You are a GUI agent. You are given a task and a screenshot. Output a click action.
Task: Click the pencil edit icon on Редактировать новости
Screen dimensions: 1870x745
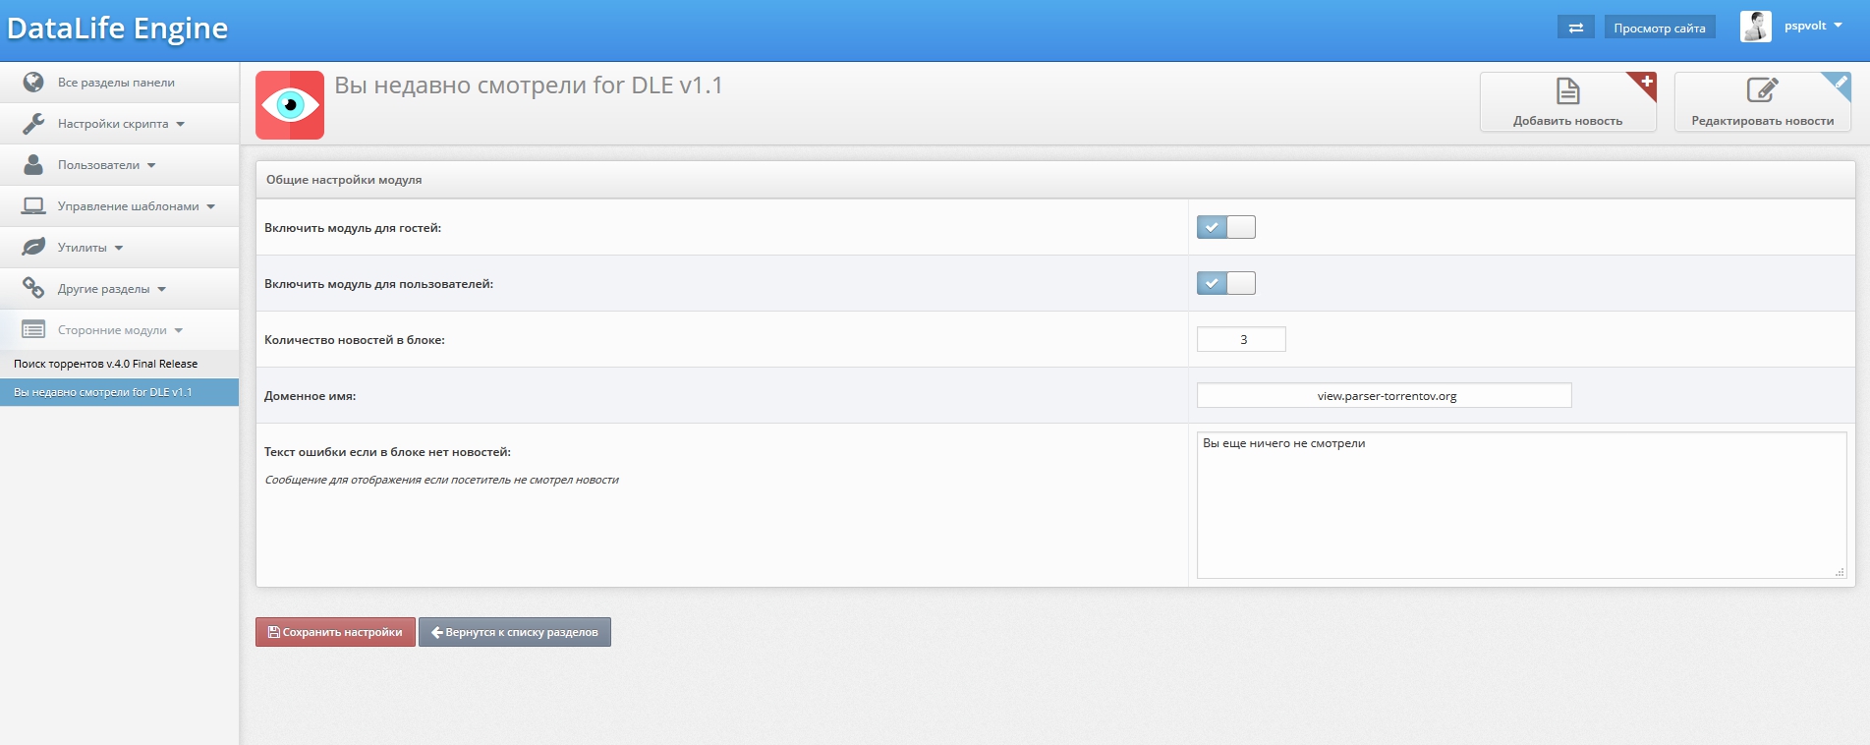[1762, 90]
